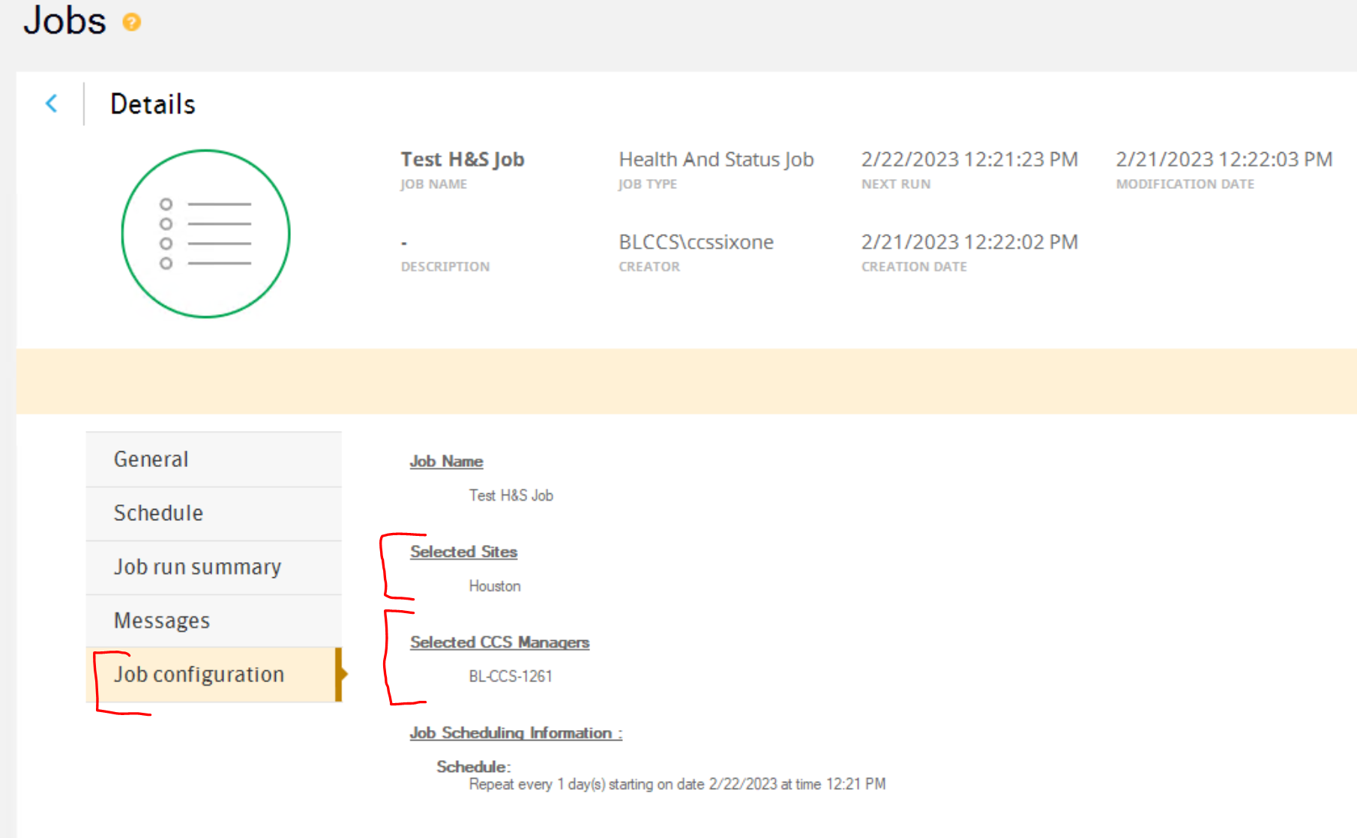Click the Selected CCS Managers heading

[499, 643]
